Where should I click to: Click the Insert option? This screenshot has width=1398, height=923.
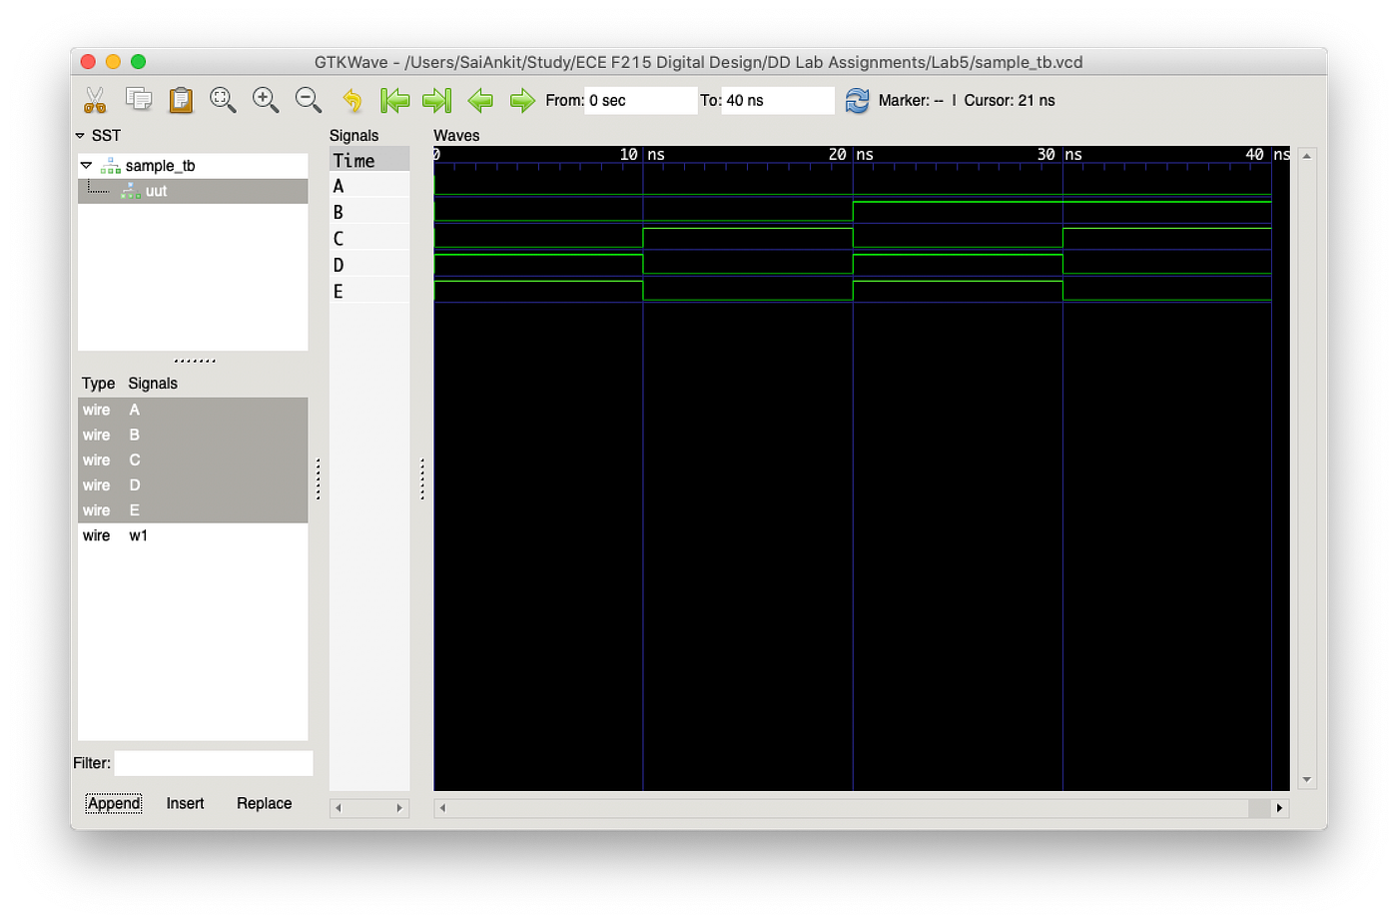click(x=185, y=803)
